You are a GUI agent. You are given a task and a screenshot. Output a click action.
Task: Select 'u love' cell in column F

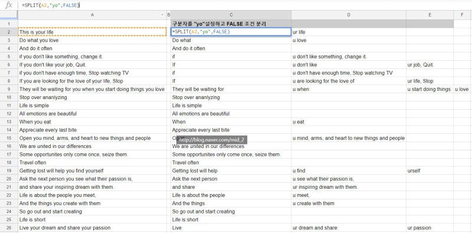(462, 89)
